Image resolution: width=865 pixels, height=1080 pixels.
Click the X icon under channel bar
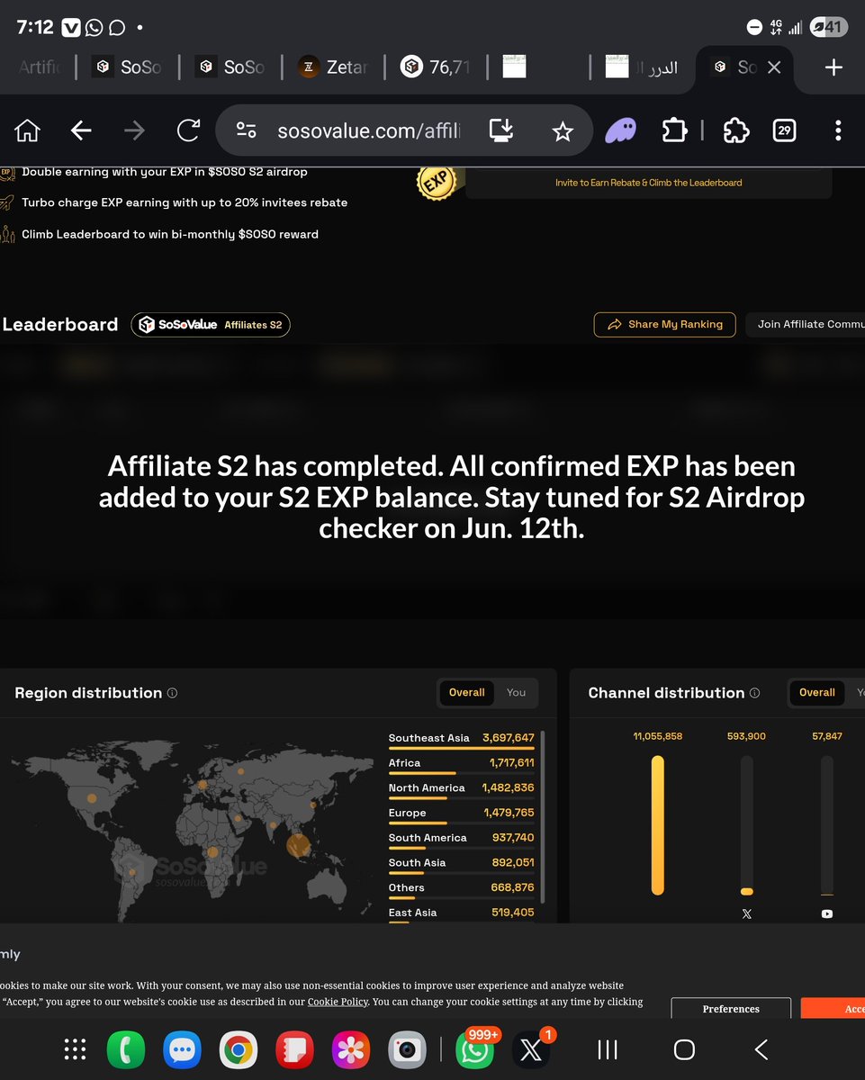(747, 913)
